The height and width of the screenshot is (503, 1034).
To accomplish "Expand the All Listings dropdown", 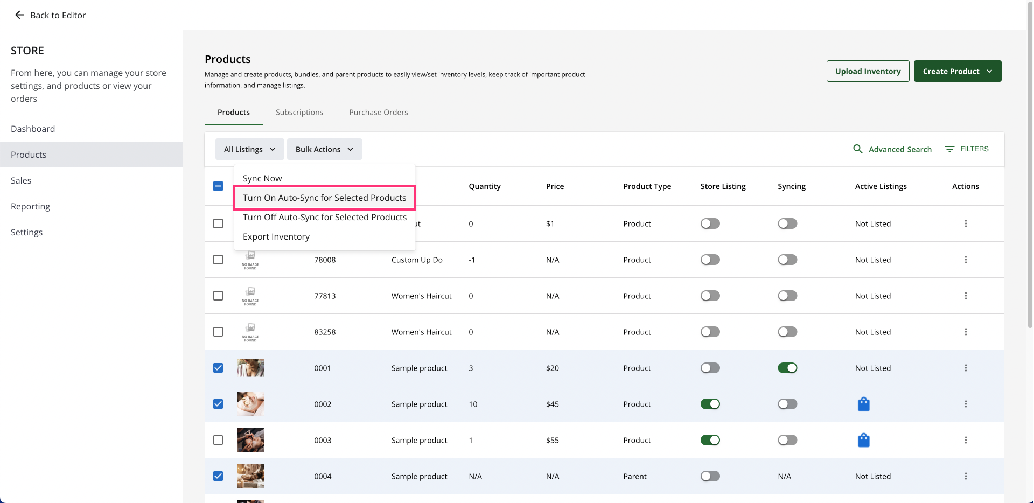I will 249,149.
